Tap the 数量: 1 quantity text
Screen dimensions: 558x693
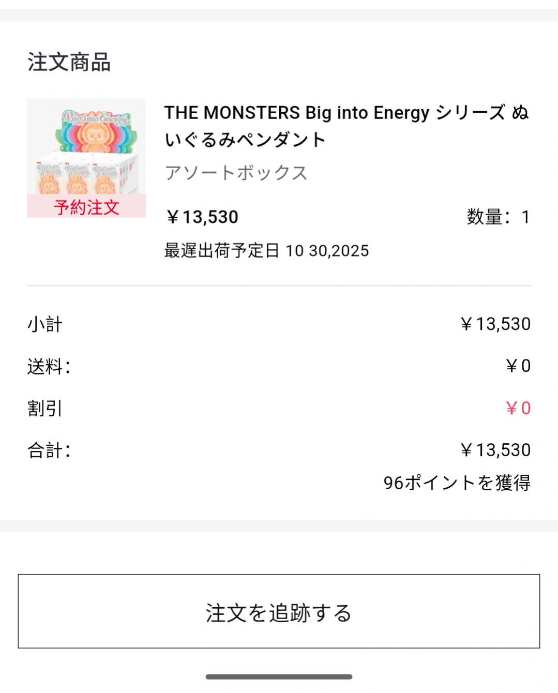(x=498, y=217)
